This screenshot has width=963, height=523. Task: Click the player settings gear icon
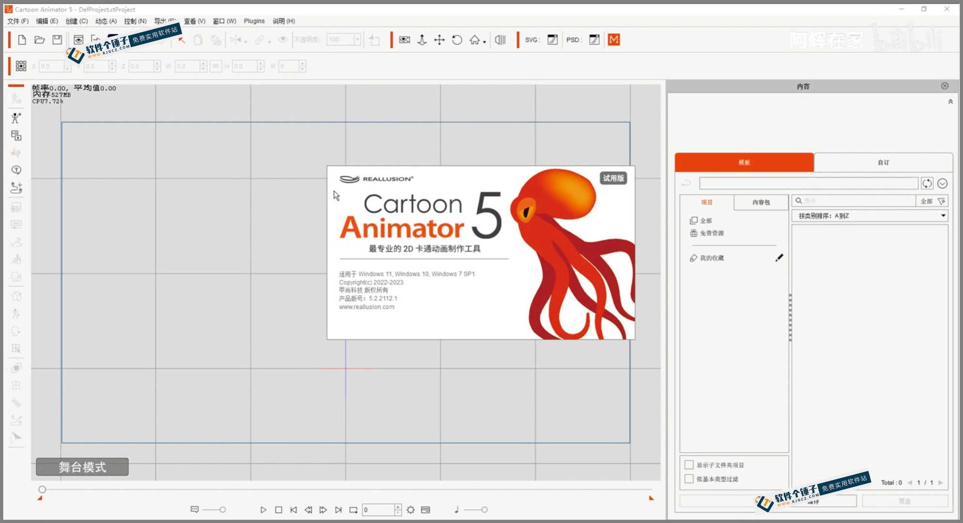(x=410, y=509)
